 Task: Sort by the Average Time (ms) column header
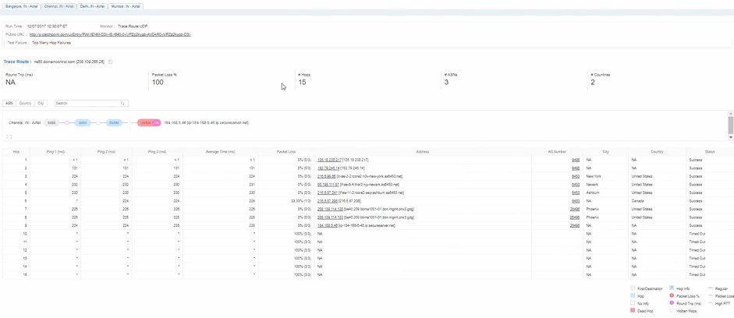221,151
